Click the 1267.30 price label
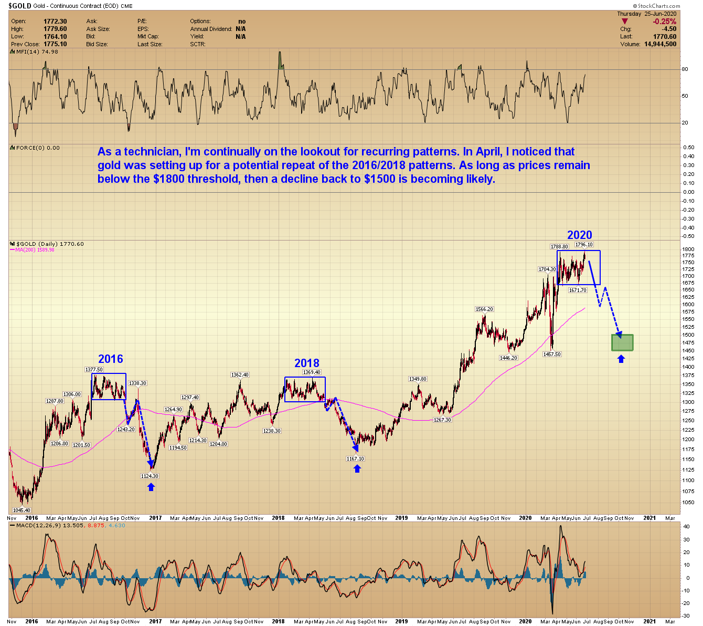 [x=442, y=420]
